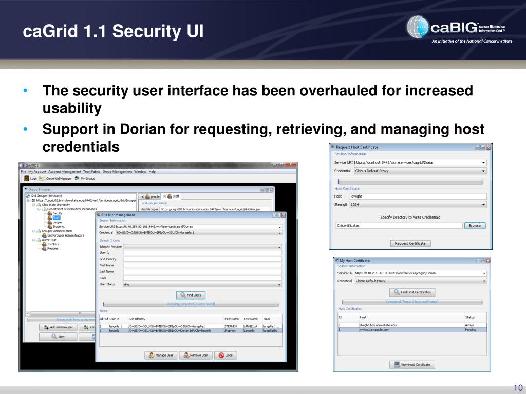Open Service URI dropdown in My Host Certificates
The height and width of the screenshot is (394, 526).
(x=484, y=273)
